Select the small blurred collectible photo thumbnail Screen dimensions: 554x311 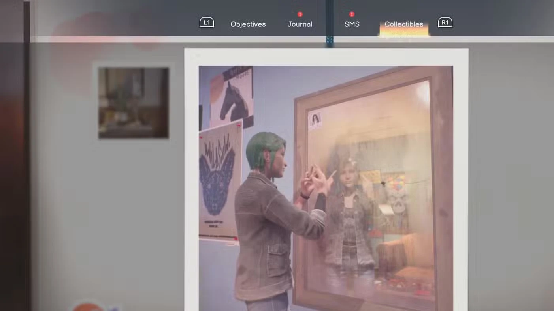[134, 103]
